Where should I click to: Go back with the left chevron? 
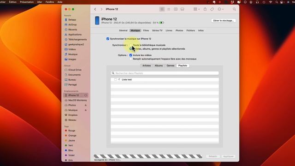(x=95, y=9)
